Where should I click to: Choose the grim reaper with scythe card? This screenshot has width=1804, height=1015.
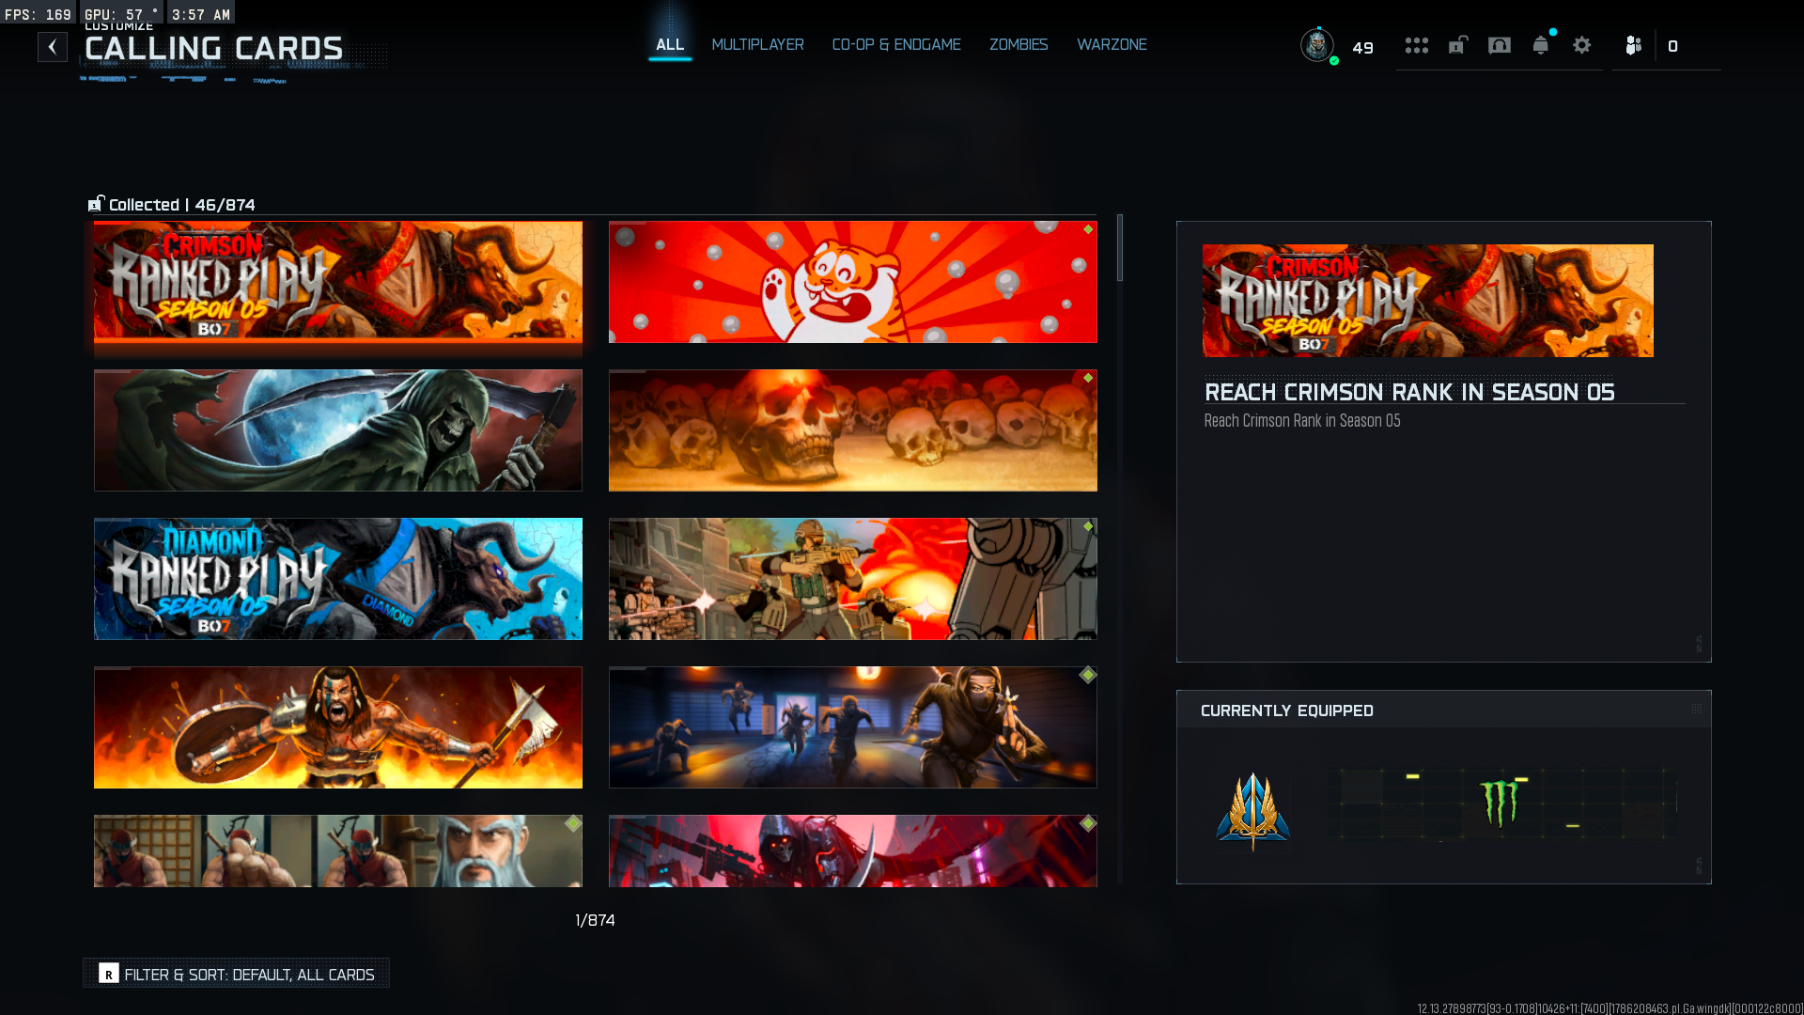338,430
